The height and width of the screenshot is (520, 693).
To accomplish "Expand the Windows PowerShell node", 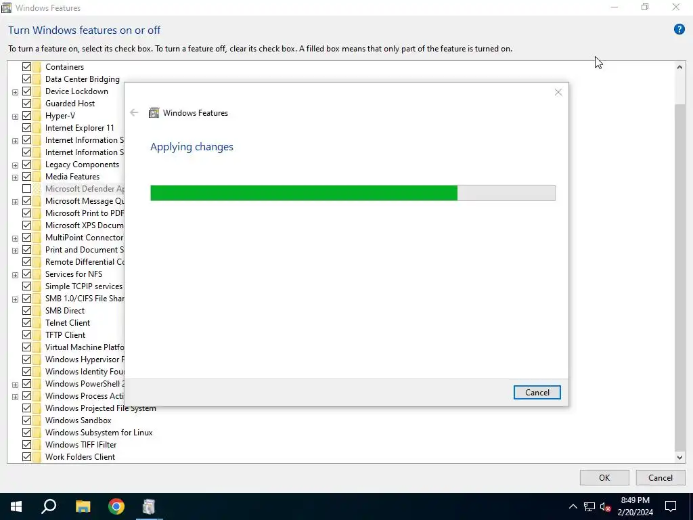I will (x=15, y=385).
